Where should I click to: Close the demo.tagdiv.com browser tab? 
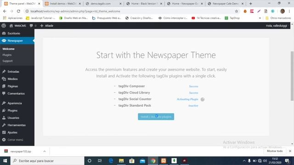[120, 4]
